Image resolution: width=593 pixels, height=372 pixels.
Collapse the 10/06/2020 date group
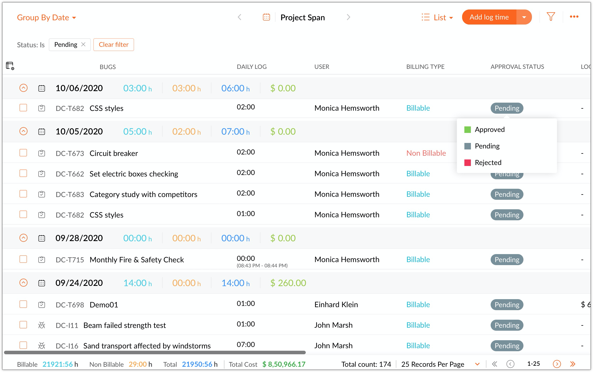(23, 88)
